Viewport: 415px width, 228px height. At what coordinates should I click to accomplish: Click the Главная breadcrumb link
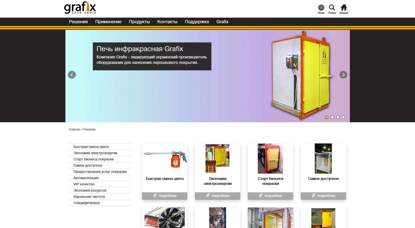tap(74, 129)
